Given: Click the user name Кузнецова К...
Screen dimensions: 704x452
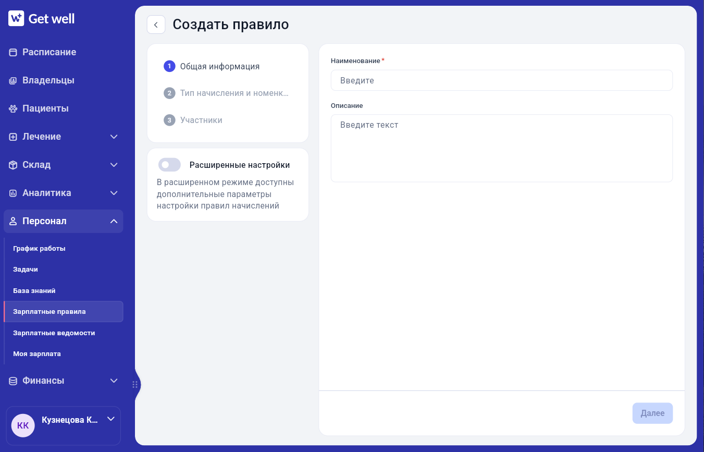Looking at the screenshot, I should point(70,420).
